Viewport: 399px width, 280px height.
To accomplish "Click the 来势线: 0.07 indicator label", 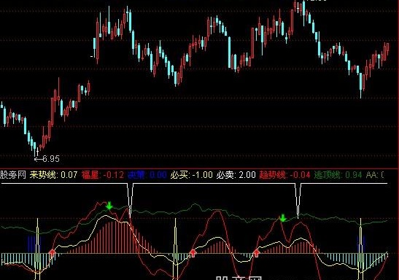I will coord(53,175).
